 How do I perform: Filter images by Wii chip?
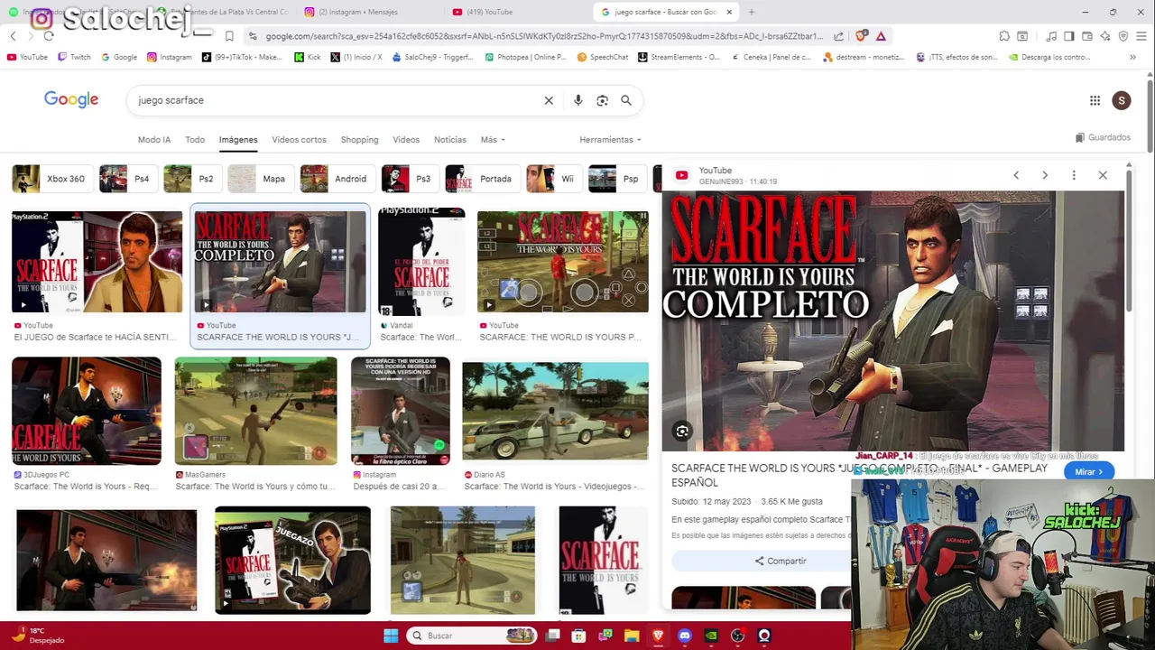553,179
